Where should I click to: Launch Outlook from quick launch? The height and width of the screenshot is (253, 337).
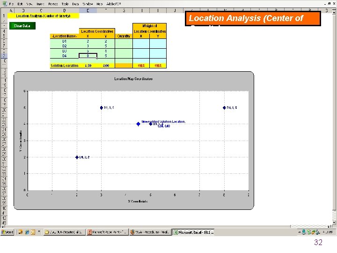pos(21,232)
